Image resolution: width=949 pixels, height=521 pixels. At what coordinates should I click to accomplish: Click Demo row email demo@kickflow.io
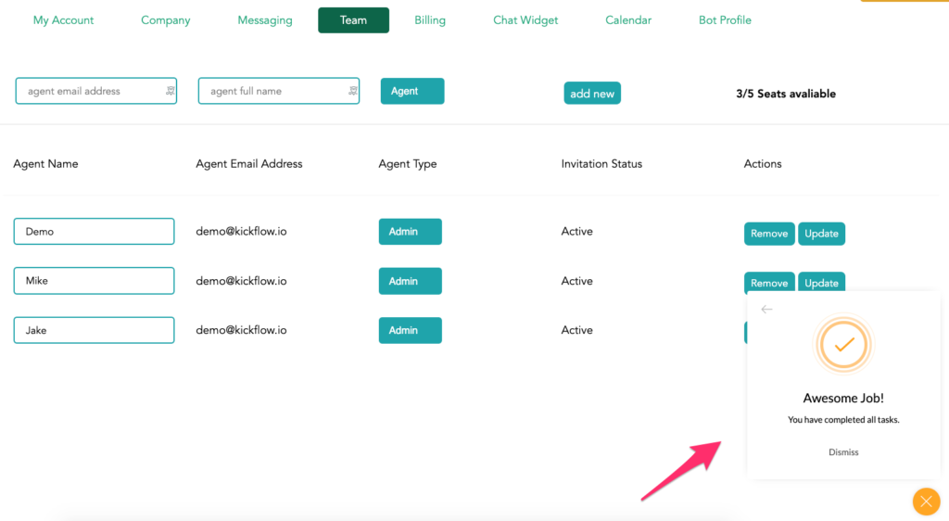[x=241, y=231]
